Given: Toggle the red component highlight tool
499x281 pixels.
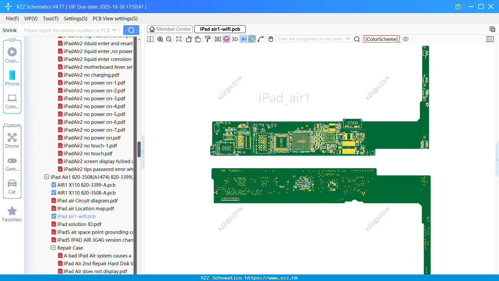Looking at the screenshot, I should tap(226, 39).
